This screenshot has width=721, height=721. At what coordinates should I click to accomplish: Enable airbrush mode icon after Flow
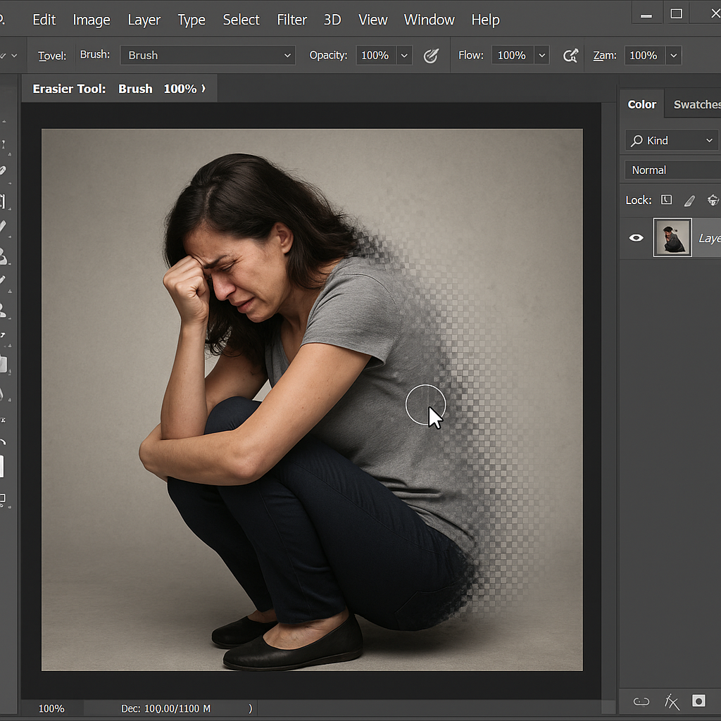click(570, 56)
